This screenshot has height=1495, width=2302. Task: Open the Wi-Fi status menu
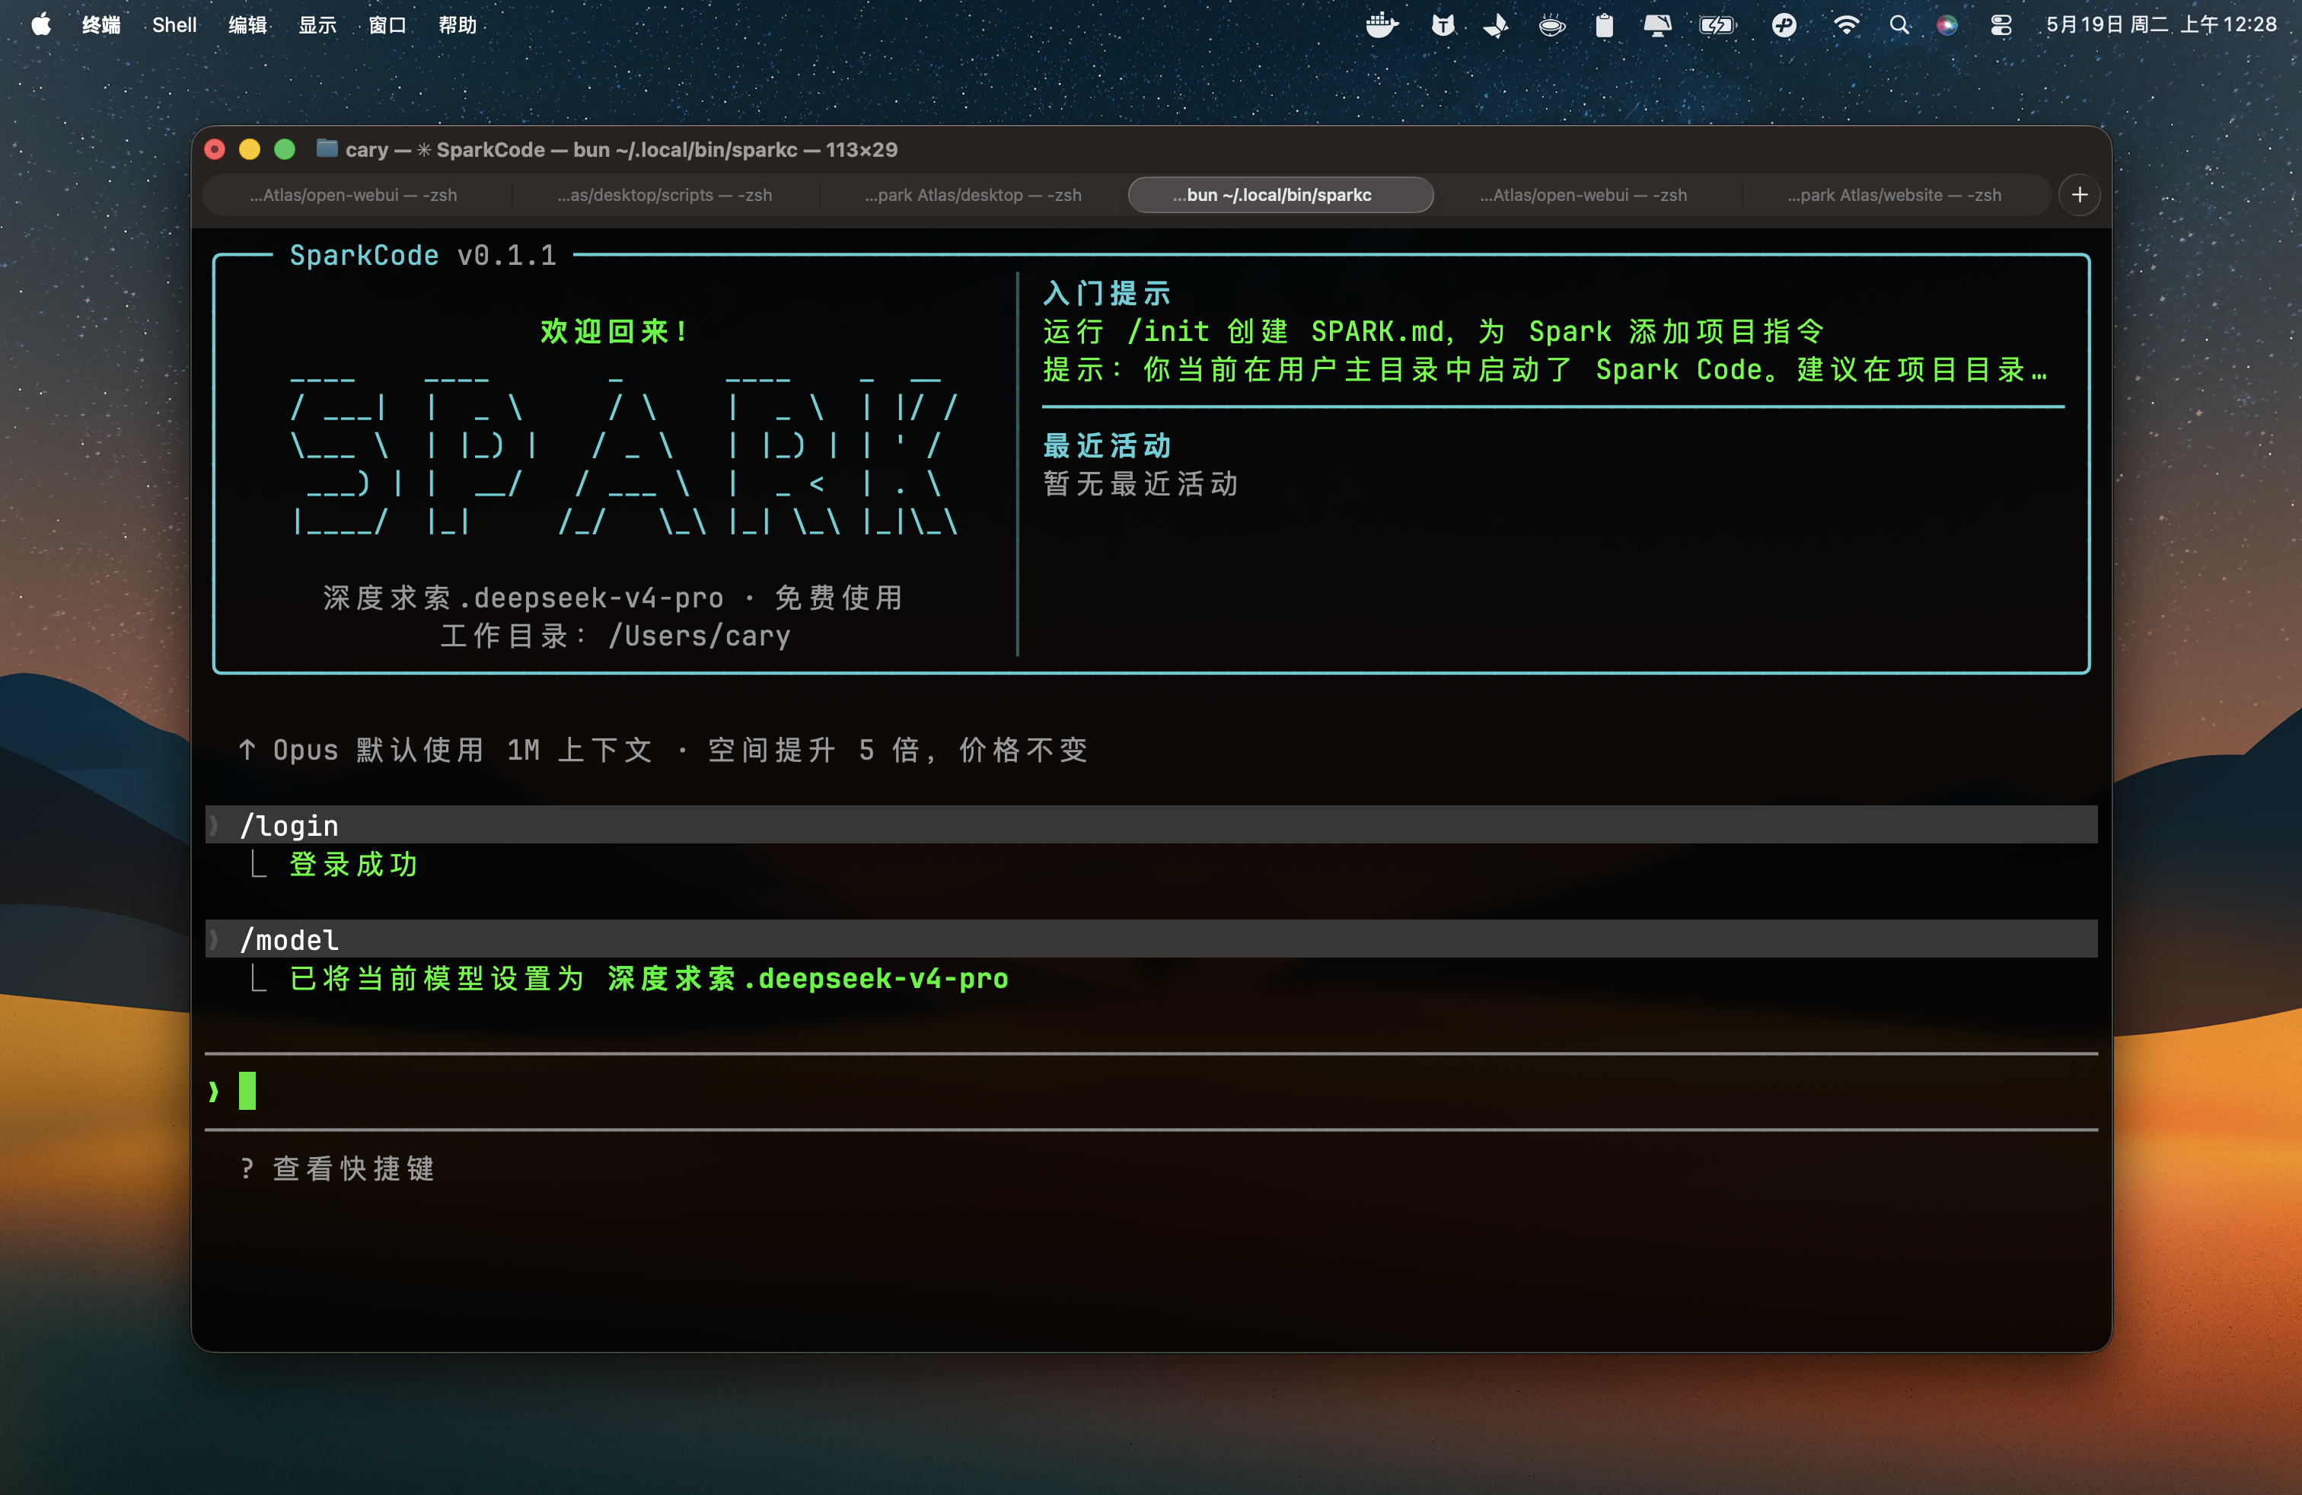[1847, 25]
